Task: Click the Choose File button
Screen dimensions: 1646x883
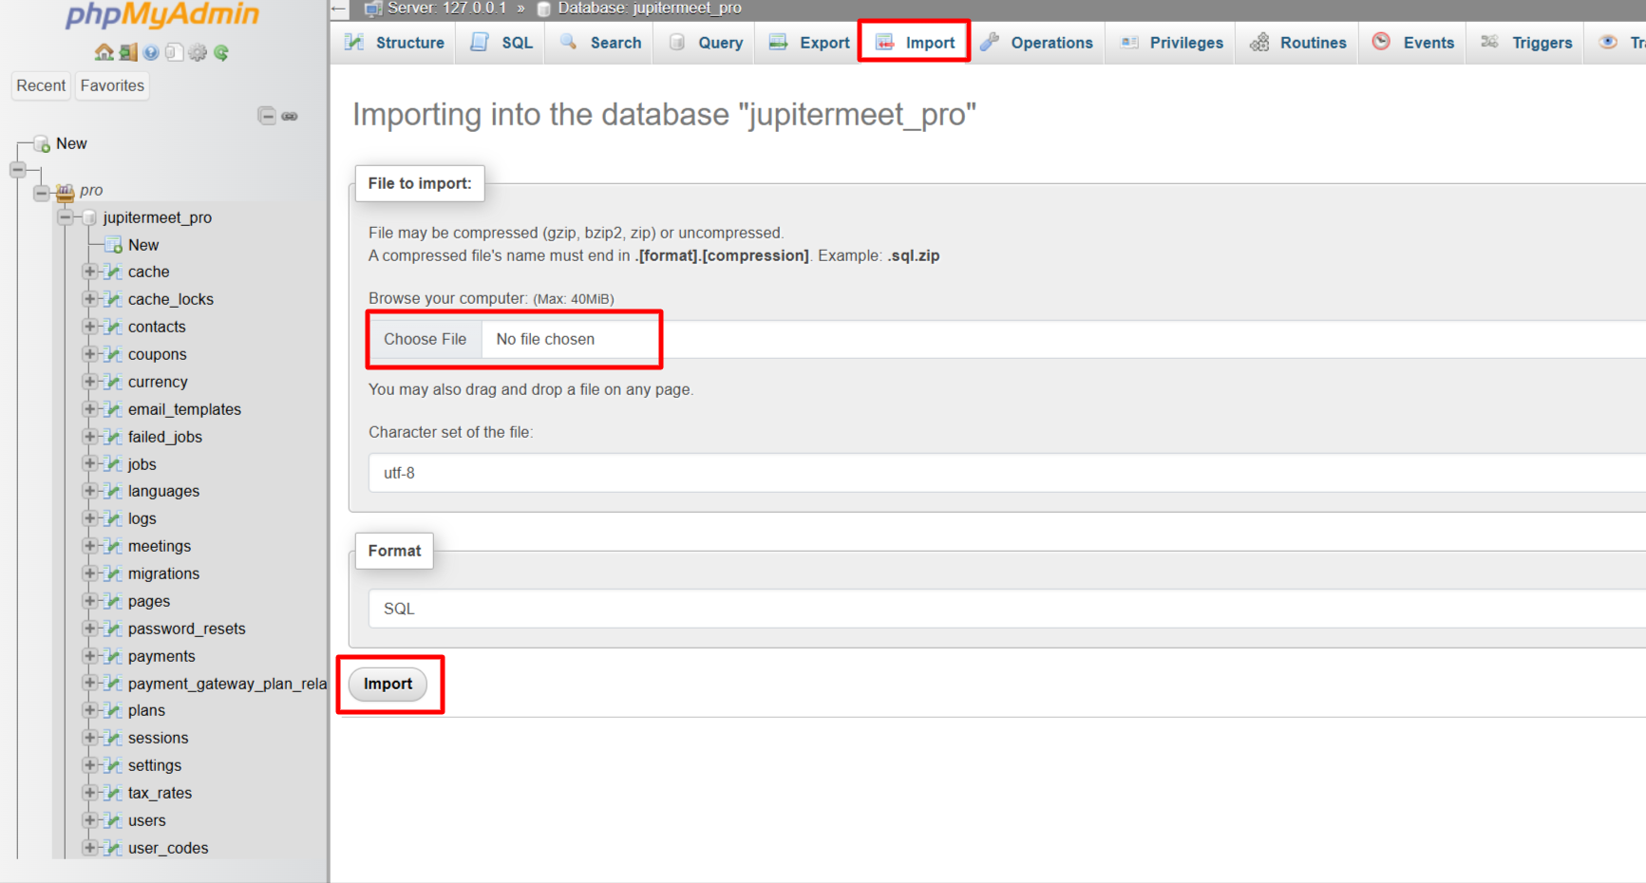Action: tap(425, 339)
